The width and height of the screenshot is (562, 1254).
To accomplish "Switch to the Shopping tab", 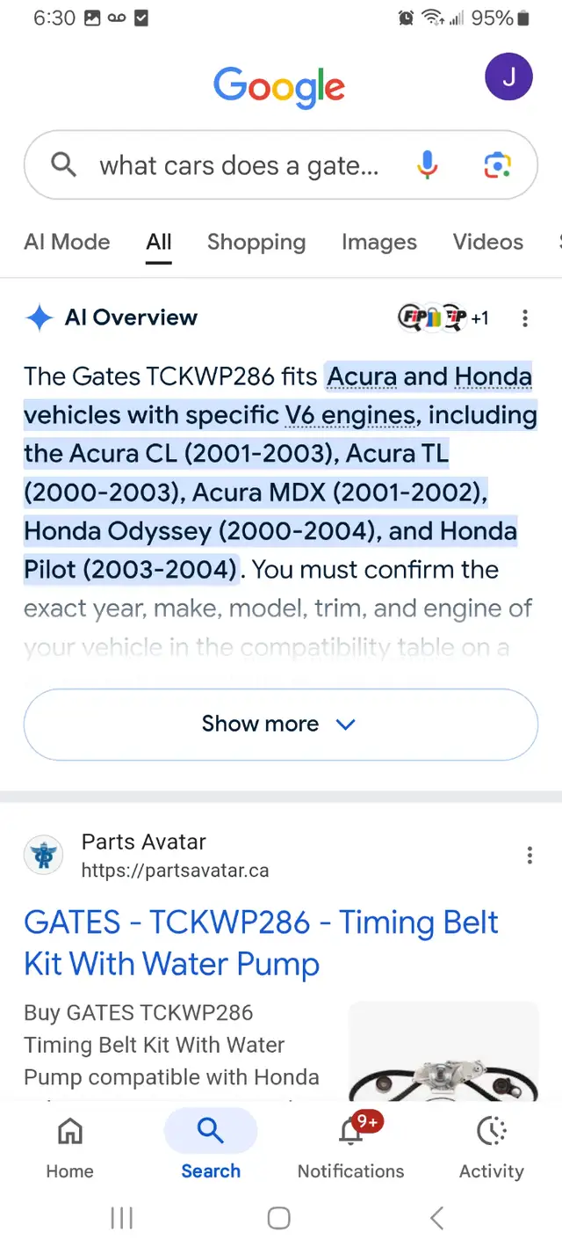I will [256, 242].
